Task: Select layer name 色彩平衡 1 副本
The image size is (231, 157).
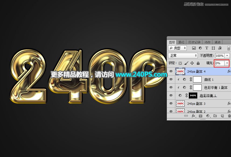Action: coord(216,88)
